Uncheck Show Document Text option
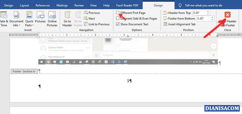 [118, 24]
